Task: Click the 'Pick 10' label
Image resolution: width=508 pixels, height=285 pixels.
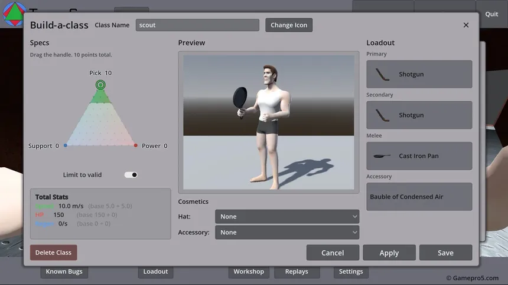Action: pyautogui.click(x=100, y=73)
